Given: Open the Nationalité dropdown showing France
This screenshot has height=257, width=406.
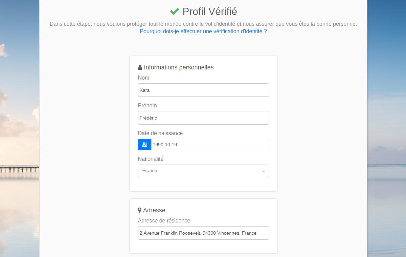Looking at the screenshot, I should pos(203,171).
